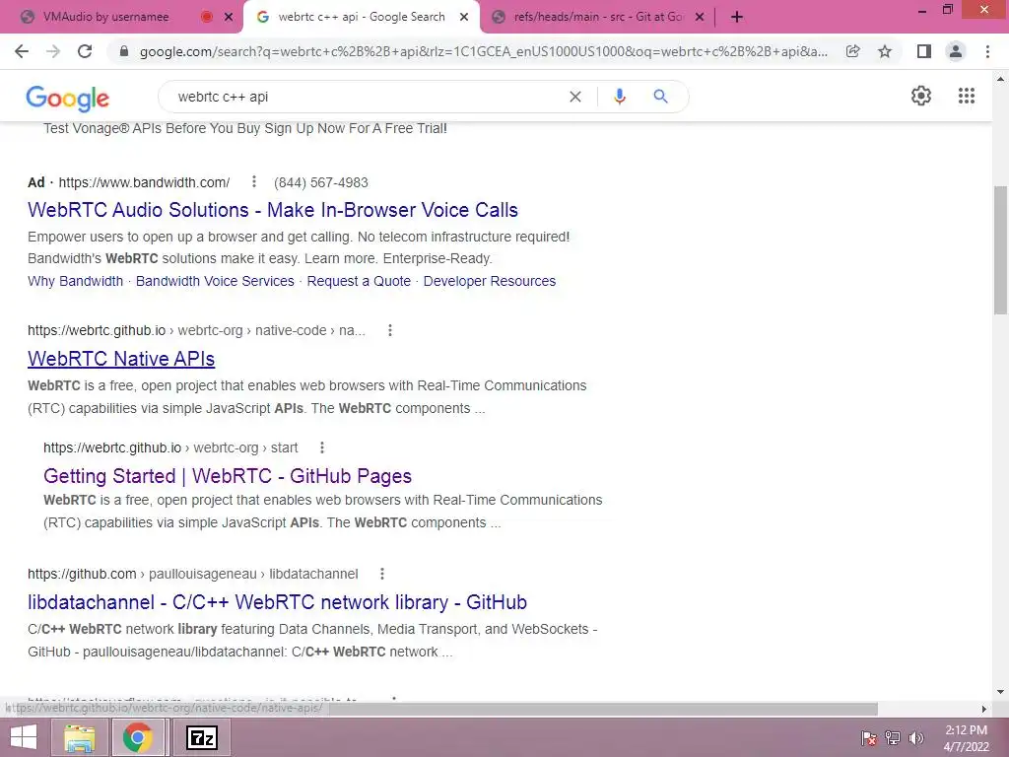Screen dimensions: 1009x757
Task: Open the network tray icon
Action: pos(893,737)
